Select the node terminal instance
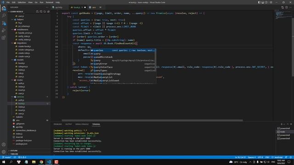 point(283,132)
